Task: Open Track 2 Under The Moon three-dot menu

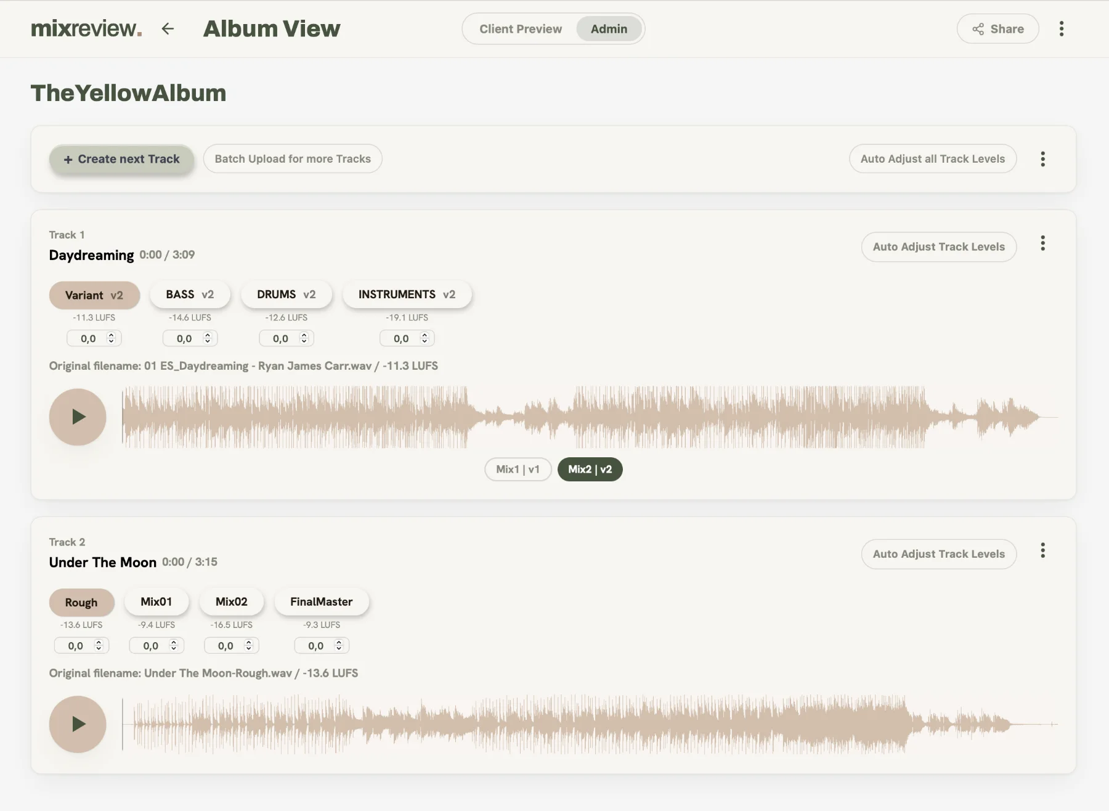Action: (x=1042, y=550)
